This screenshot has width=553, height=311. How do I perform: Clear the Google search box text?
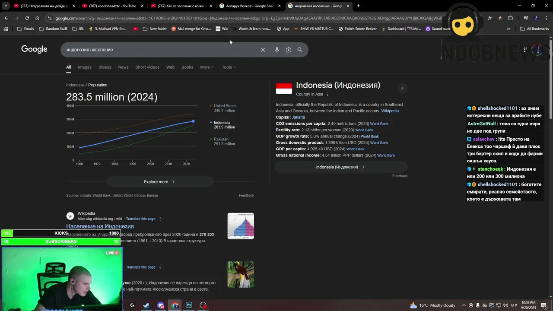coord(263,50)
